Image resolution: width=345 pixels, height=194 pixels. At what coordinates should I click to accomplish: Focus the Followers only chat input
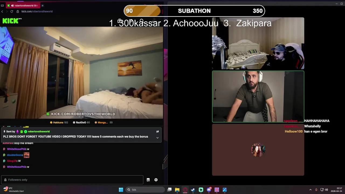click(72, 180)
